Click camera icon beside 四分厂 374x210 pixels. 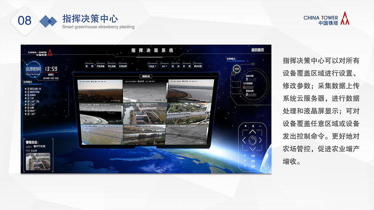click(28, 111)
